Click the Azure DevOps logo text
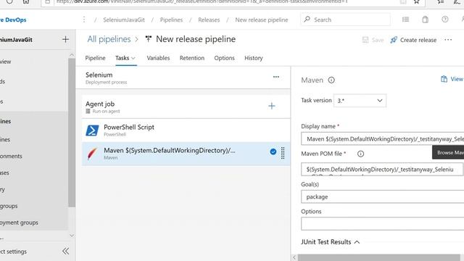The height and width of the screenshot is (261, 464). [13, 20]
